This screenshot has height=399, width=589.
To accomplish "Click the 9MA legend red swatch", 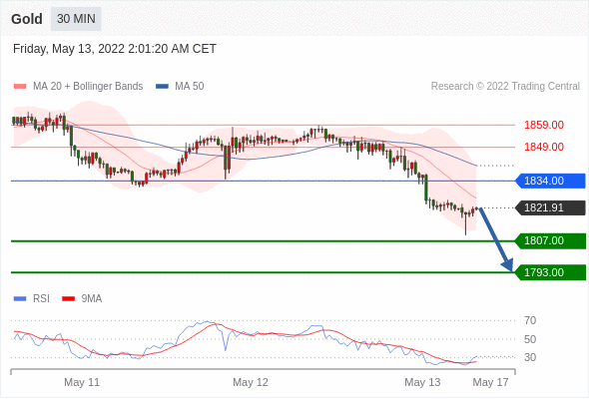I will pyautogui.click(x=68, y=299).
